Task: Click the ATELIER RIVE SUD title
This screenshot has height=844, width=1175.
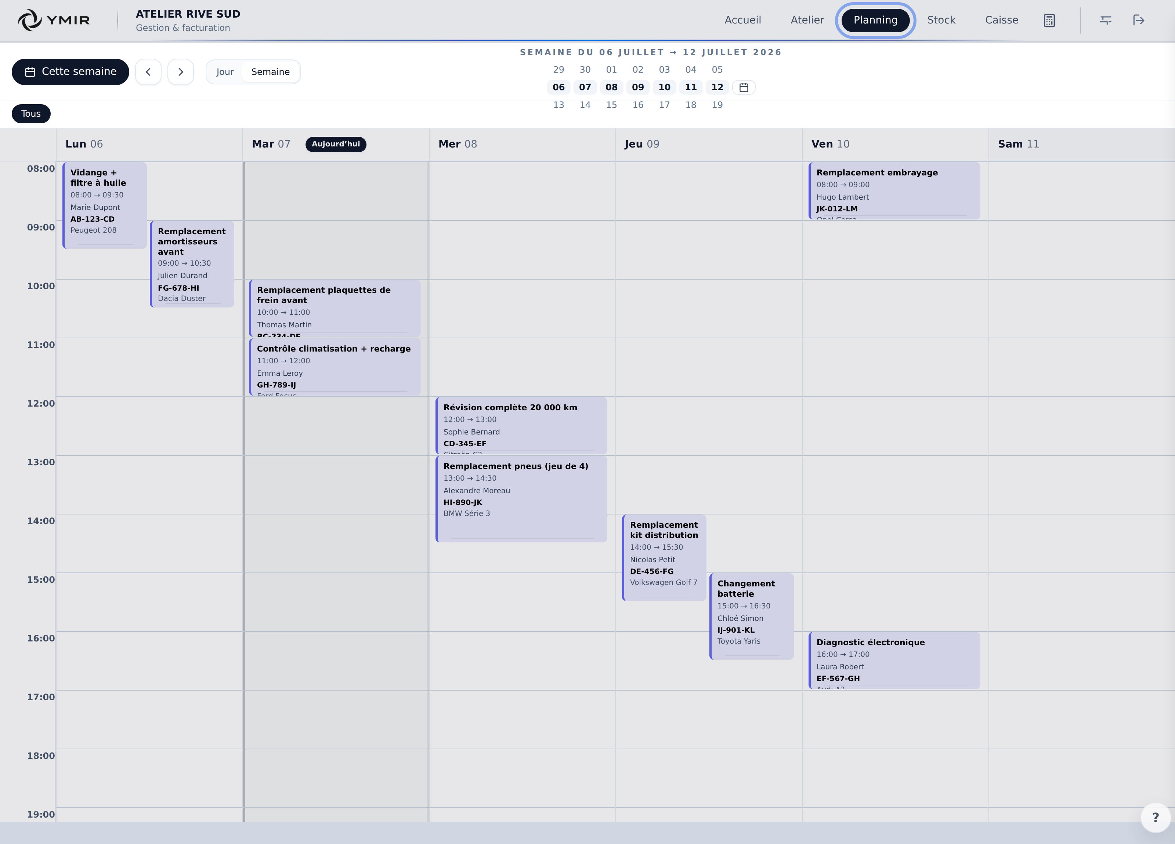Action: coord(188,14)
